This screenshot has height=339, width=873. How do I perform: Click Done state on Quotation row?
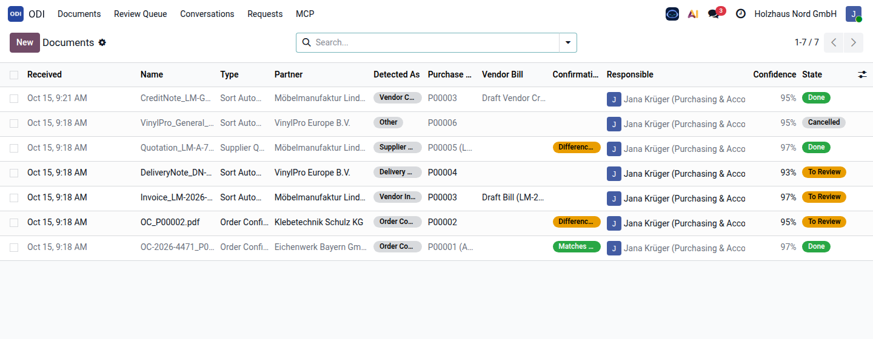pos(816,147)
